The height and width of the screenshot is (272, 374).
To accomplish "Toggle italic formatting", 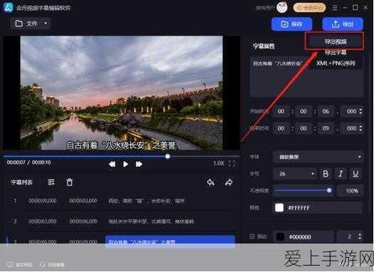I will [341, 174].
